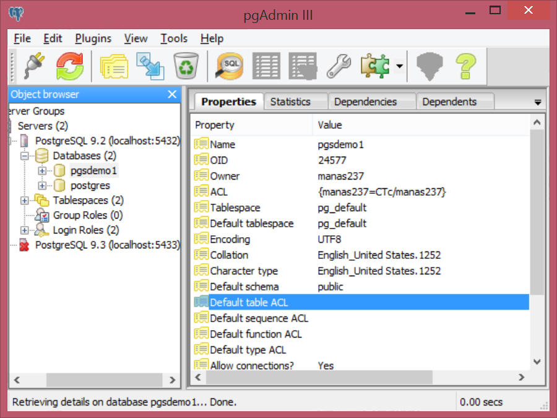Viewport: 557px width, 418px height.
Task: Click the connection plug toolbar icon
Action: click(x=35, y=66)
